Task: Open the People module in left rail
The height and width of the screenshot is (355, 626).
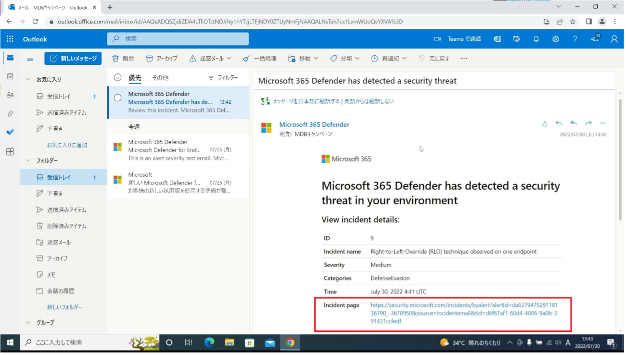Action: [10, 95]
